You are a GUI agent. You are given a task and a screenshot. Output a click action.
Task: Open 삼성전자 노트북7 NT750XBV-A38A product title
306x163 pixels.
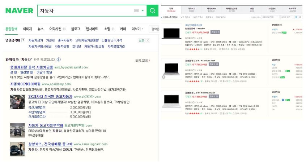click(200, 61)
